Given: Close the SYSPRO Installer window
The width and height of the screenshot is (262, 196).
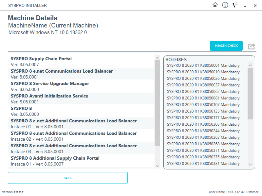Looking at the screenshot, I should [x=255, y=6].
